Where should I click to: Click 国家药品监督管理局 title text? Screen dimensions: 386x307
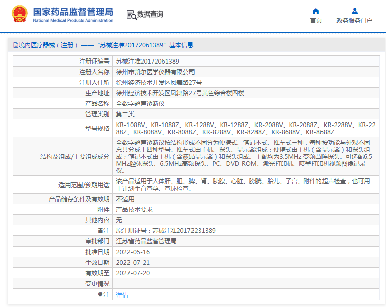tap(73, 12)
